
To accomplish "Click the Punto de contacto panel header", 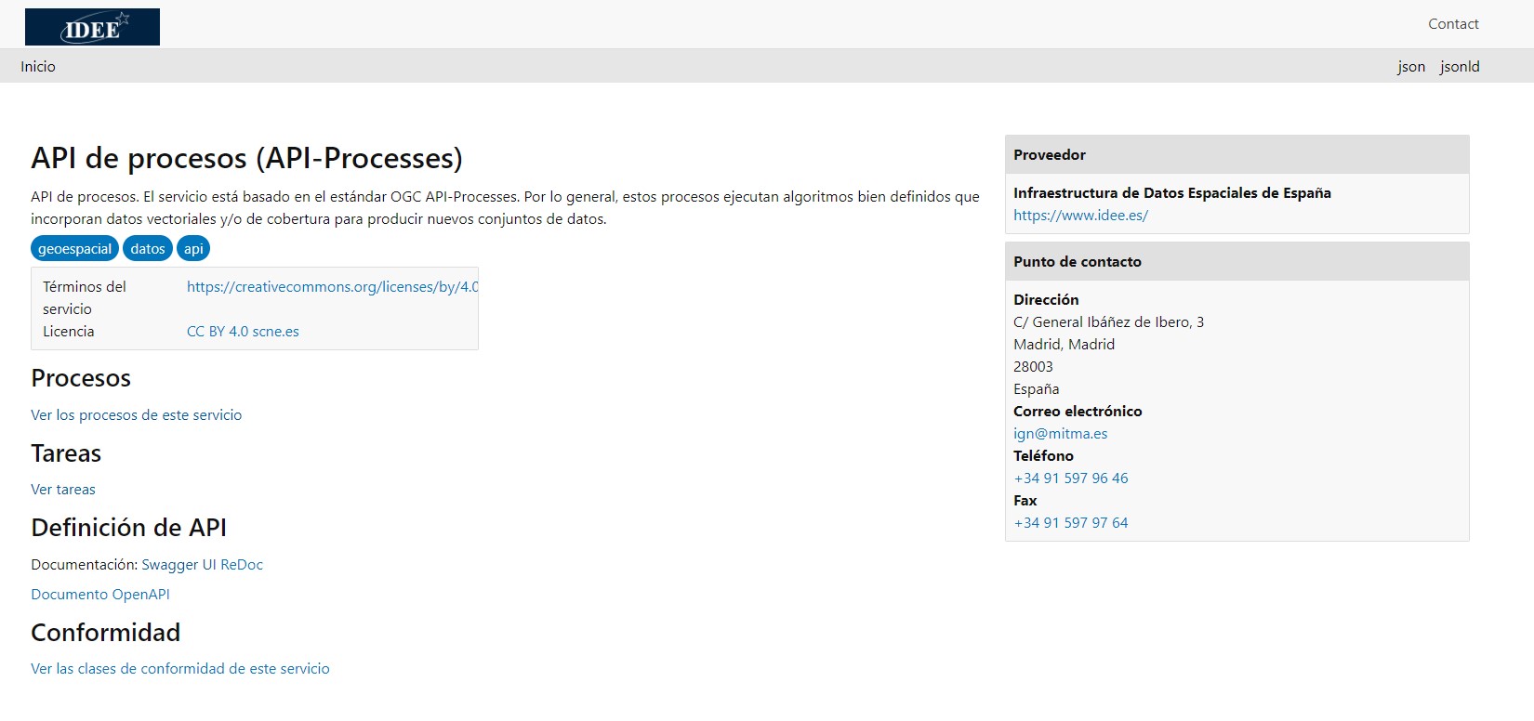I will click(1236, 262).
